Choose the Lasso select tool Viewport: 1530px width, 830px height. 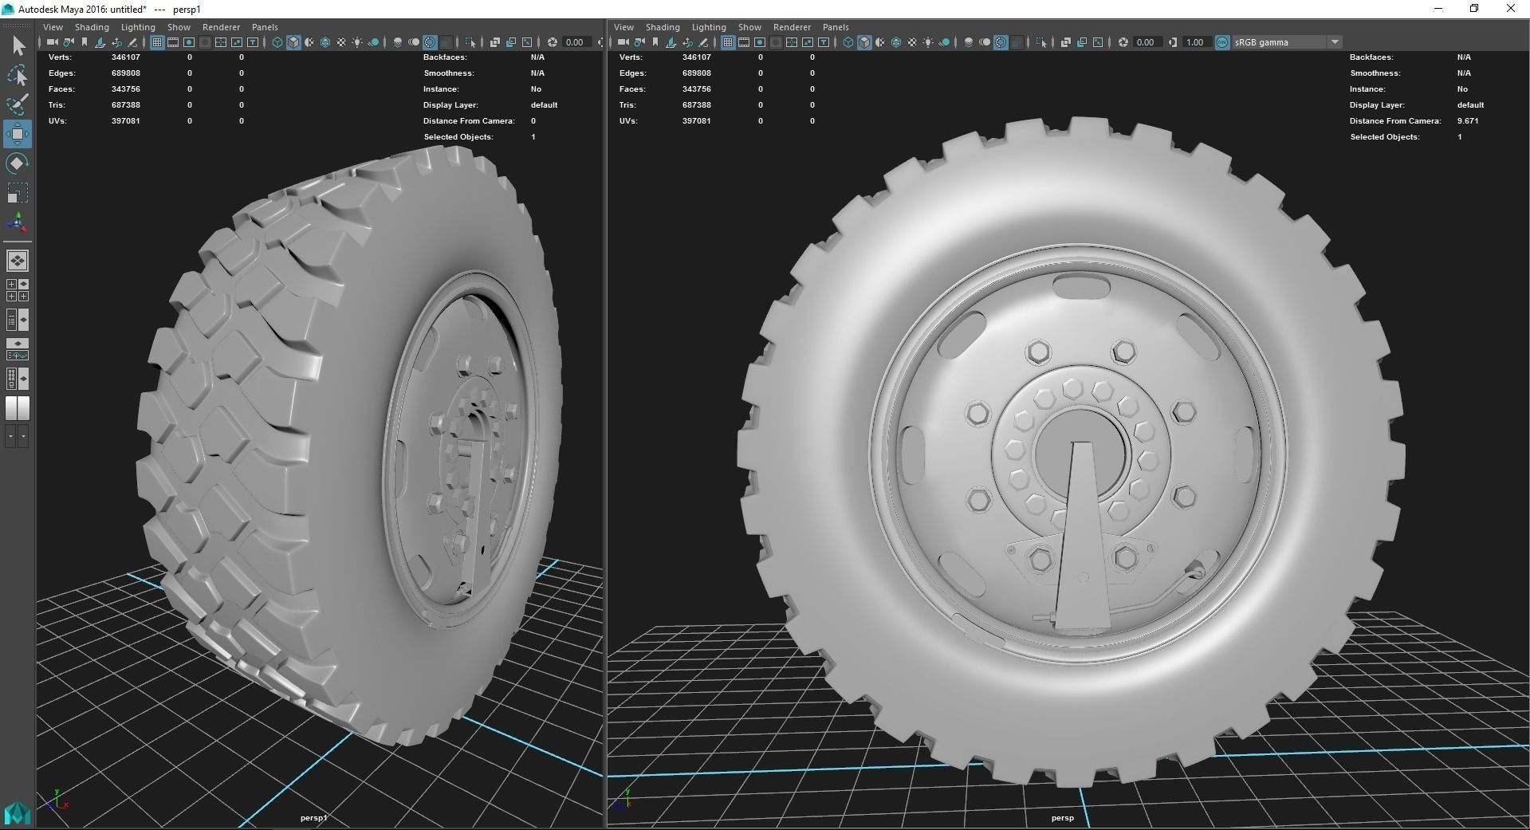pyautogui.click(x=18, y=76)
